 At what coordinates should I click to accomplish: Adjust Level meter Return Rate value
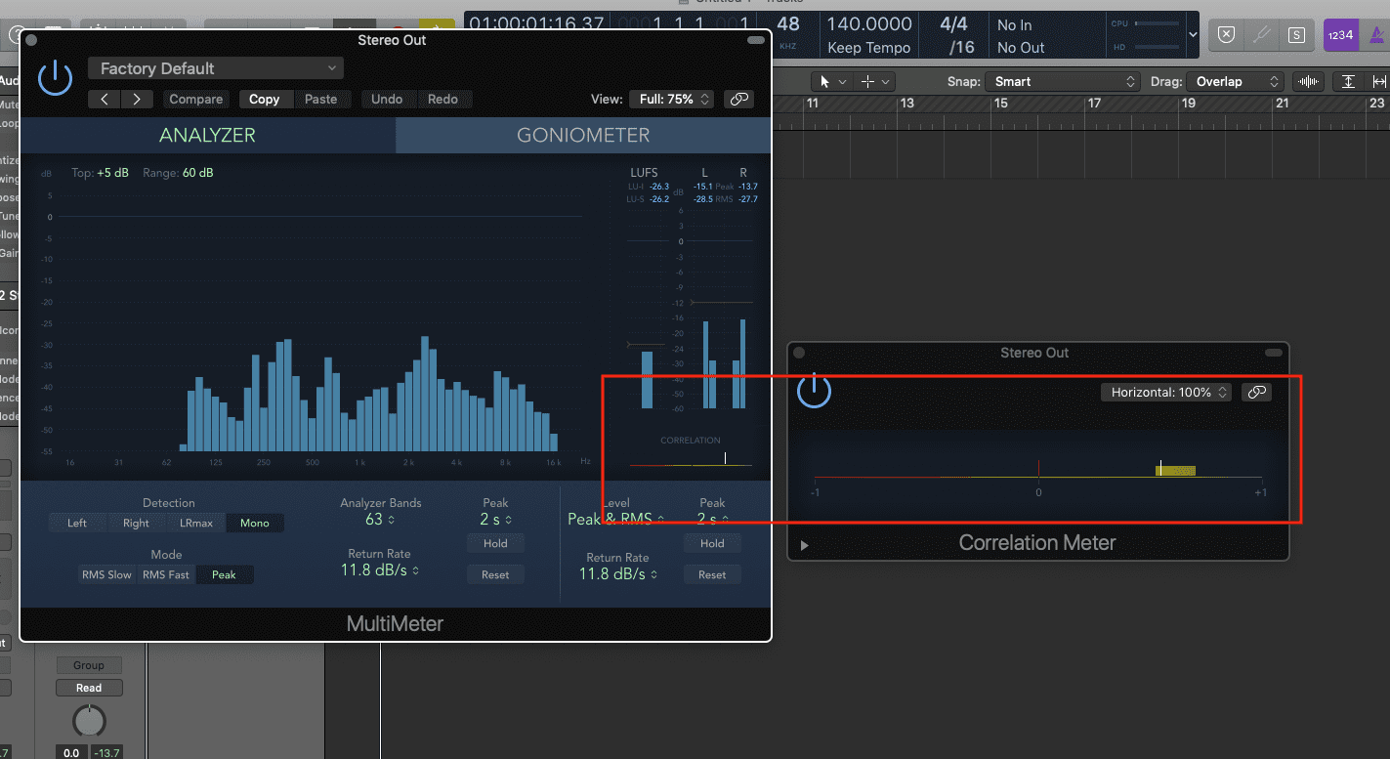[617, 574]
